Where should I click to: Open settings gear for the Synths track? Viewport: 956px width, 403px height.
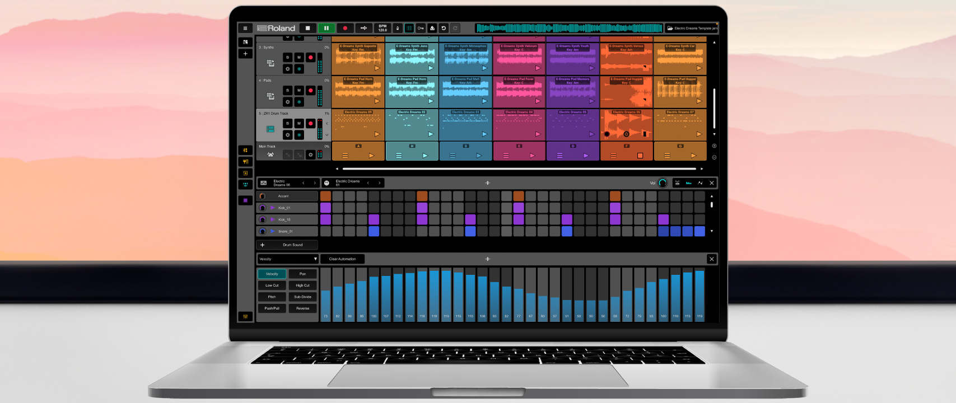(288, 69)
